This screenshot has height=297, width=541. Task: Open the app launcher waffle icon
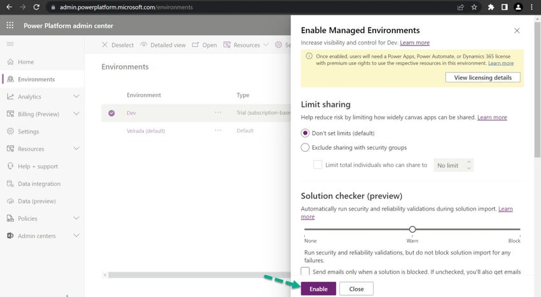[x=10, y=25]
